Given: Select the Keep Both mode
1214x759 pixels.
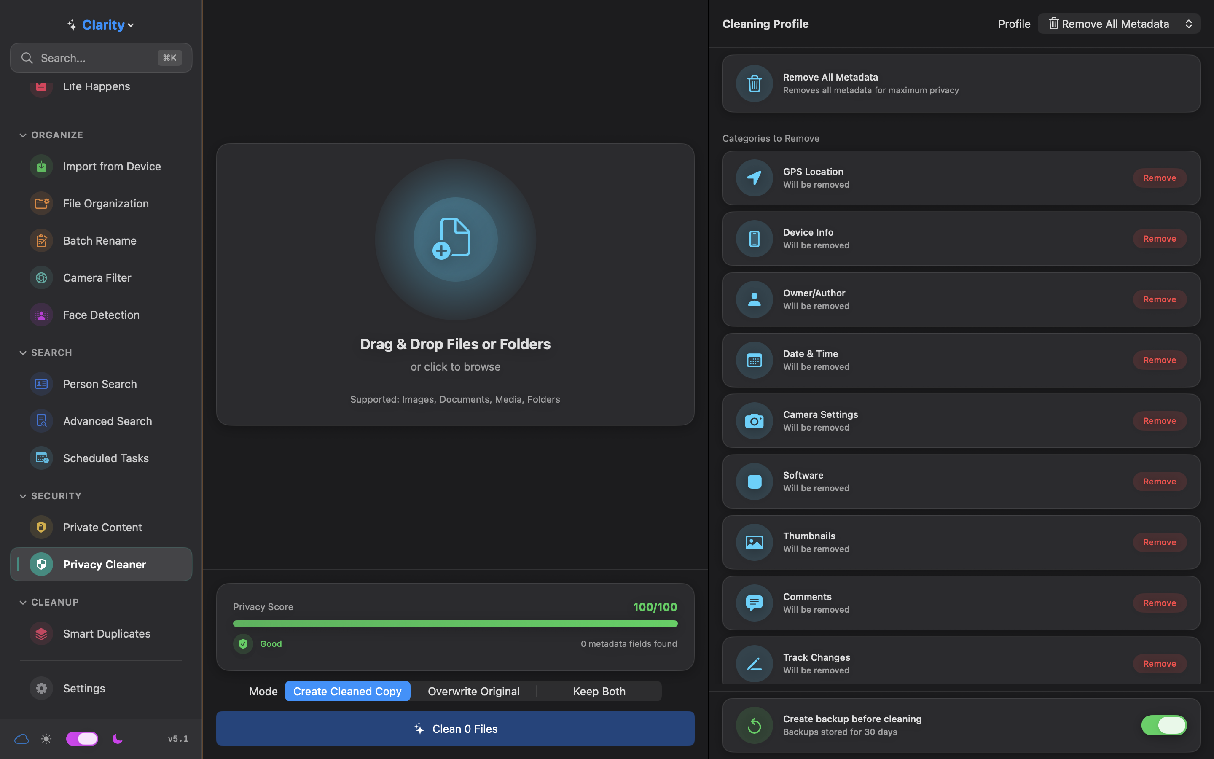Looking at the screenshot, I should click(x=599, y=691).
